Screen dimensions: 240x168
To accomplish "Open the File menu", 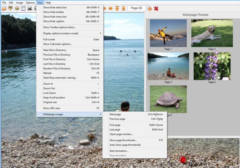I will point(4,2).
